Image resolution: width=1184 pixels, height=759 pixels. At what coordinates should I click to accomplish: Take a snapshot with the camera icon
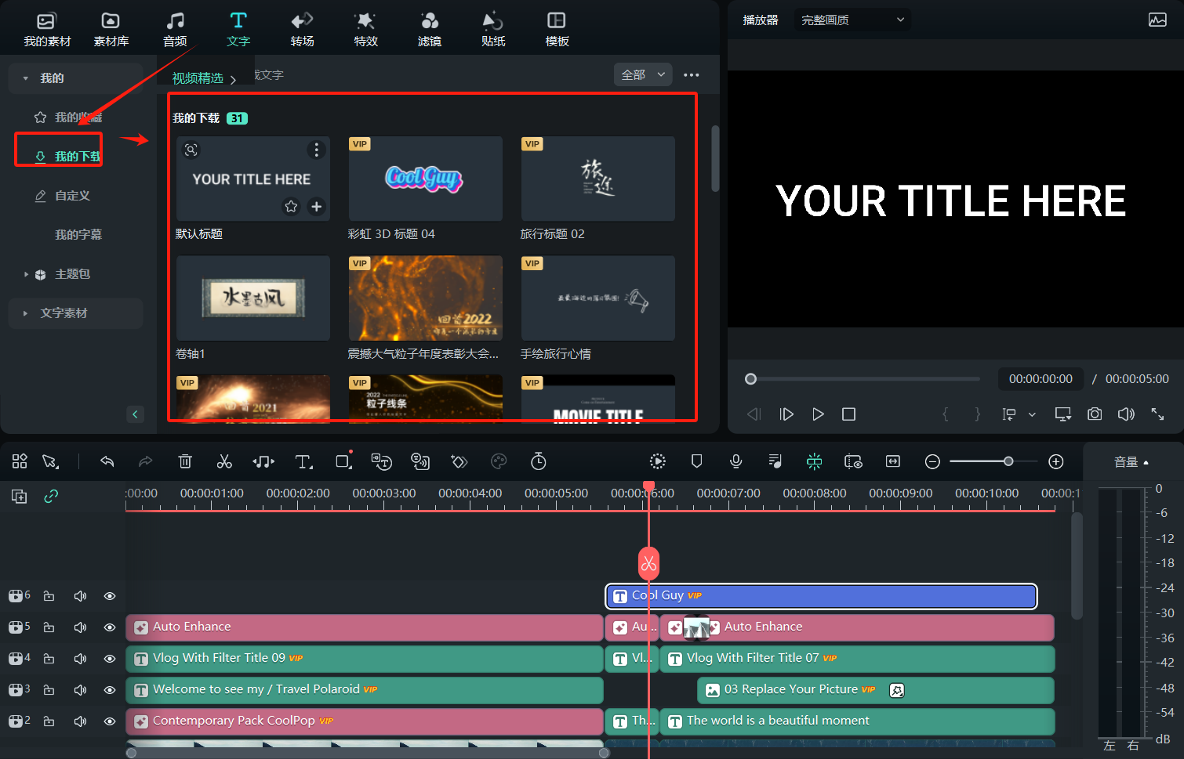pyautogui.click(x=1095, y=414)
